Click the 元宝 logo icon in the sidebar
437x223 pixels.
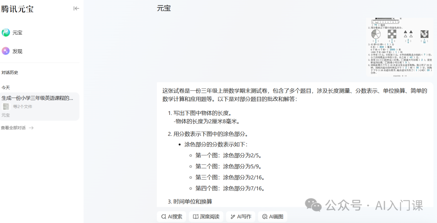[x=6, y=33]
